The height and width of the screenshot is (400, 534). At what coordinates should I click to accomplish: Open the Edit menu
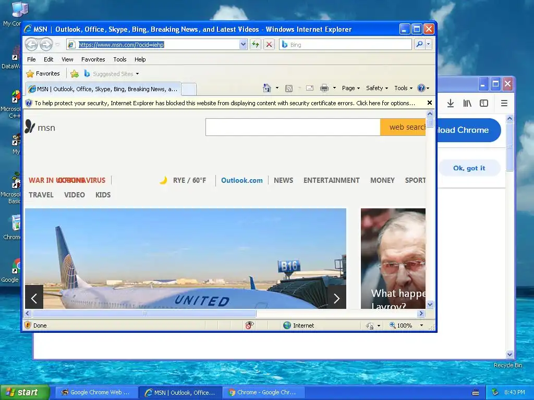pyautogui.click(x=48, y=59)
